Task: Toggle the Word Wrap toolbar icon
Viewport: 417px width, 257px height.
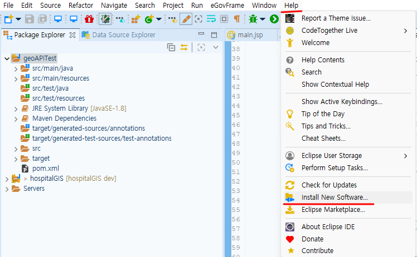Action: pyautogui.click(x=211, y=19)
